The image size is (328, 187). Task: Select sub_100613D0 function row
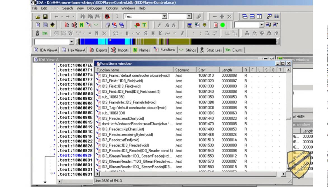[190, 113]
